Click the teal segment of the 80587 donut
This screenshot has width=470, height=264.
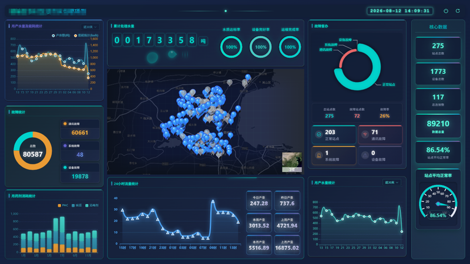point(20,139)
